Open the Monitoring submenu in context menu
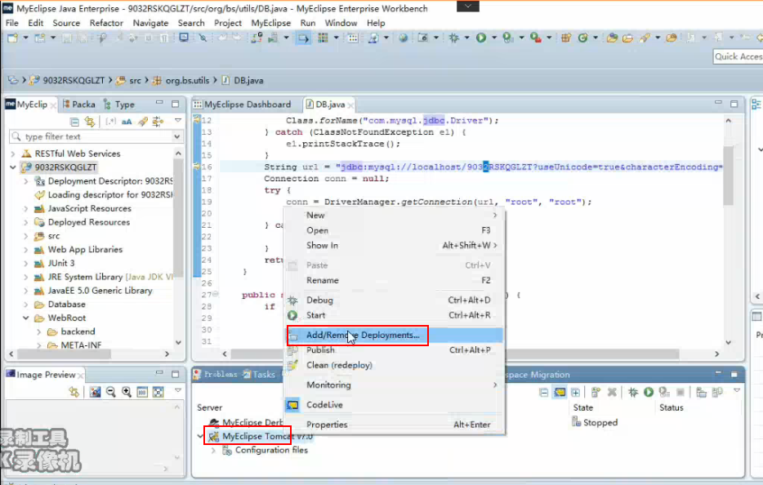The width and height of the screenshot is (763, 485). coord(394,385)
